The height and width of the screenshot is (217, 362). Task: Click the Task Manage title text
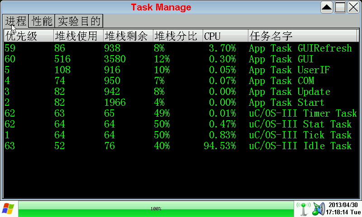tap(161, 7)
